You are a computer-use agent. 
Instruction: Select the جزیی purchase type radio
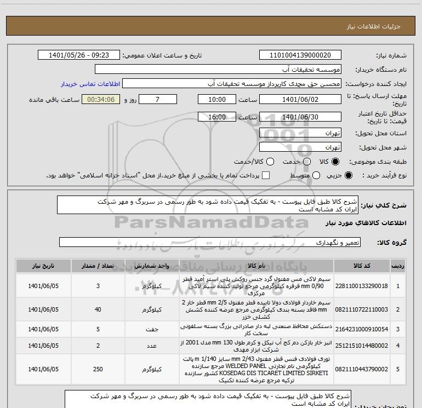348,175
